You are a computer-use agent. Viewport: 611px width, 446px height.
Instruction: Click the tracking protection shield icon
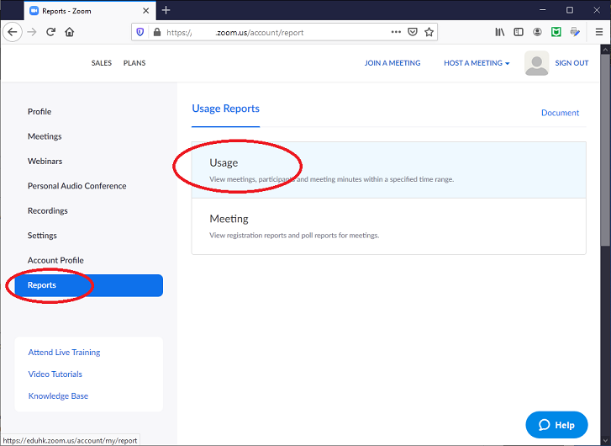140,32
